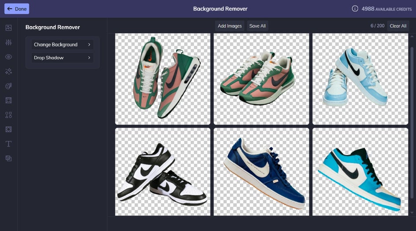Click the Clear All button
This screenshot has height=231, width=416.
tap(398, 26)
